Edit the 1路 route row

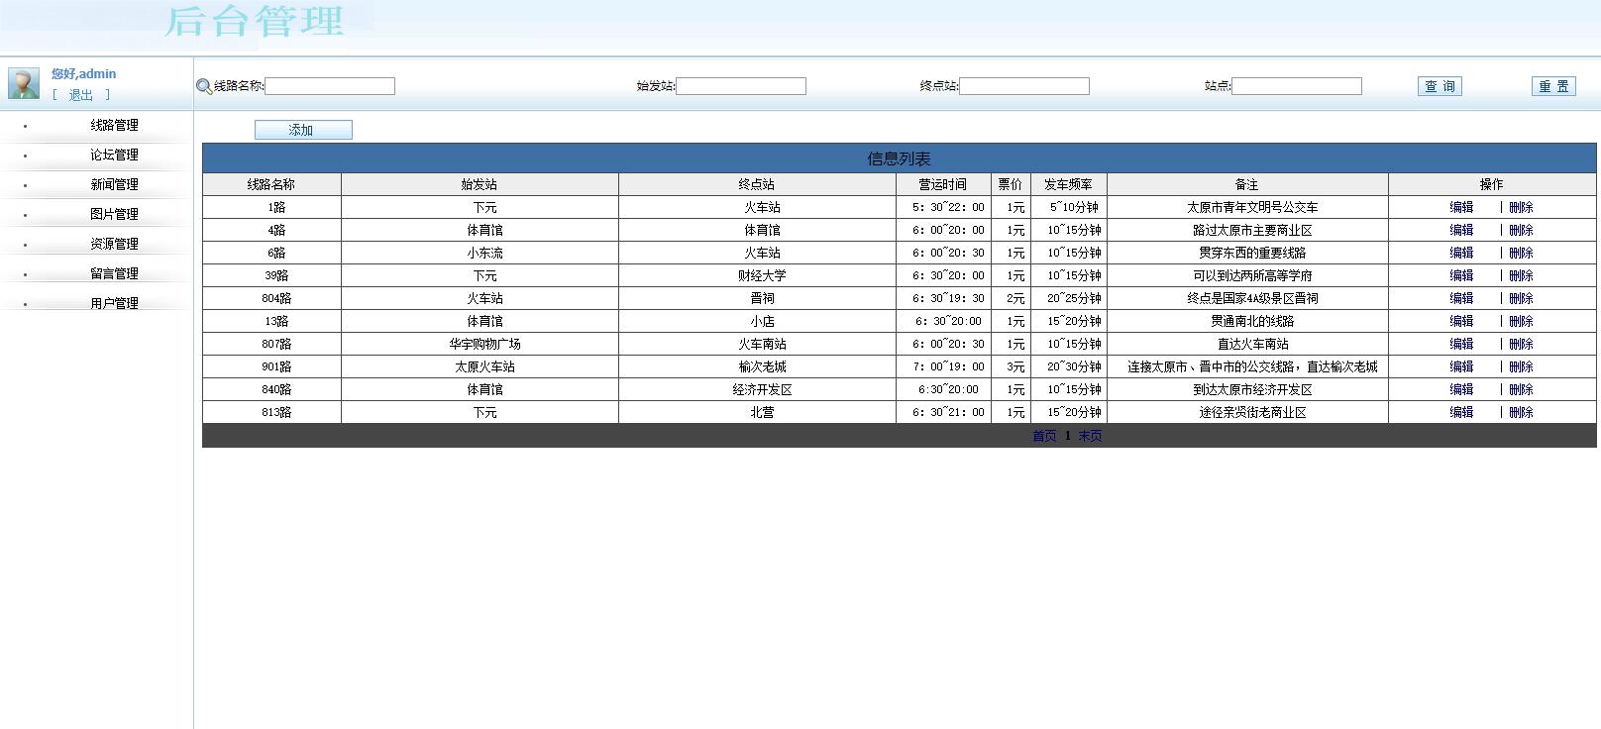(1461, 207)
